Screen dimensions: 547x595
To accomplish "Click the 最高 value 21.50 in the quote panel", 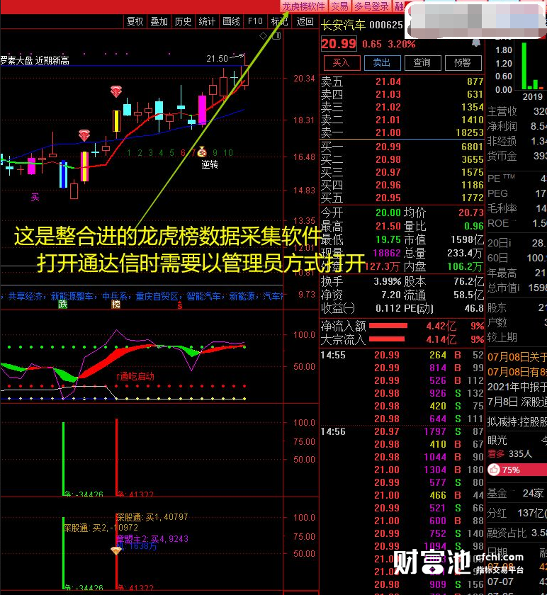I will pyautogui.click(x=388, y=226).
